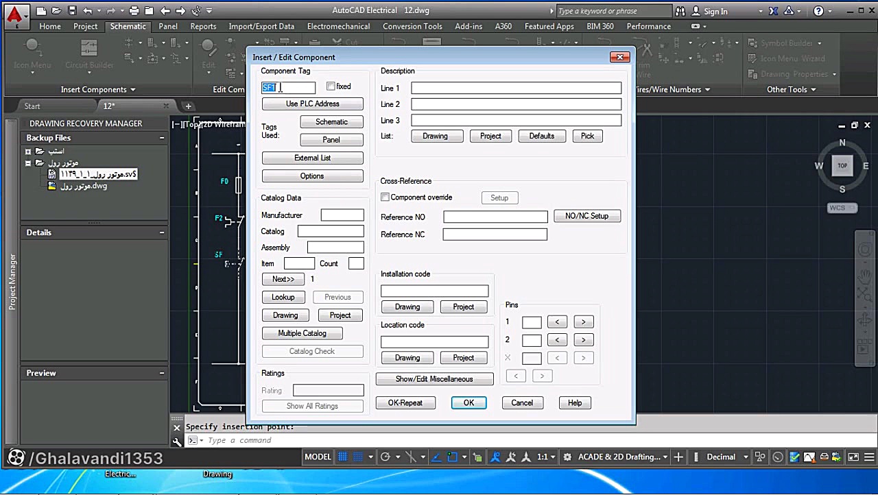Open the search binoculars icon
This screenshot has height=495, width=878.
(680, 11)
